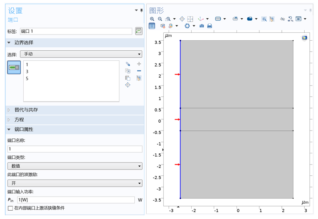Take an image snapshot with camera icon

click(x=202, y=26)
